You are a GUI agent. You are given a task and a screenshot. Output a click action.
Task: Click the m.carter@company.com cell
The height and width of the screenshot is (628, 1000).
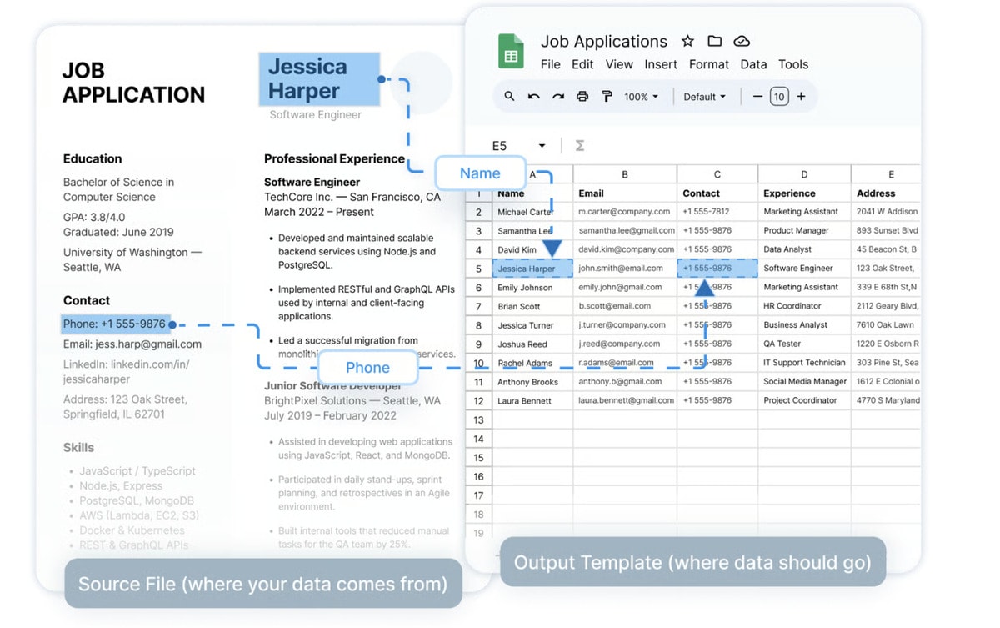(x=625, y=212)
